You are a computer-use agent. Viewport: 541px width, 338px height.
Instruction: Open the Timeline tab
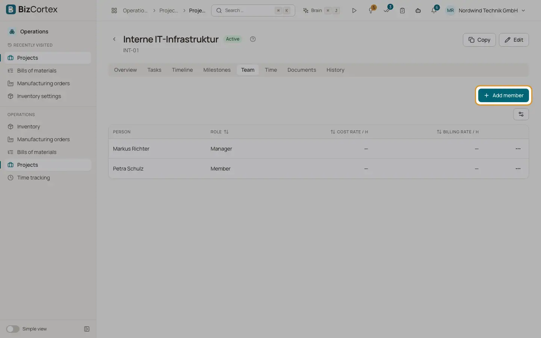point(182,70)
